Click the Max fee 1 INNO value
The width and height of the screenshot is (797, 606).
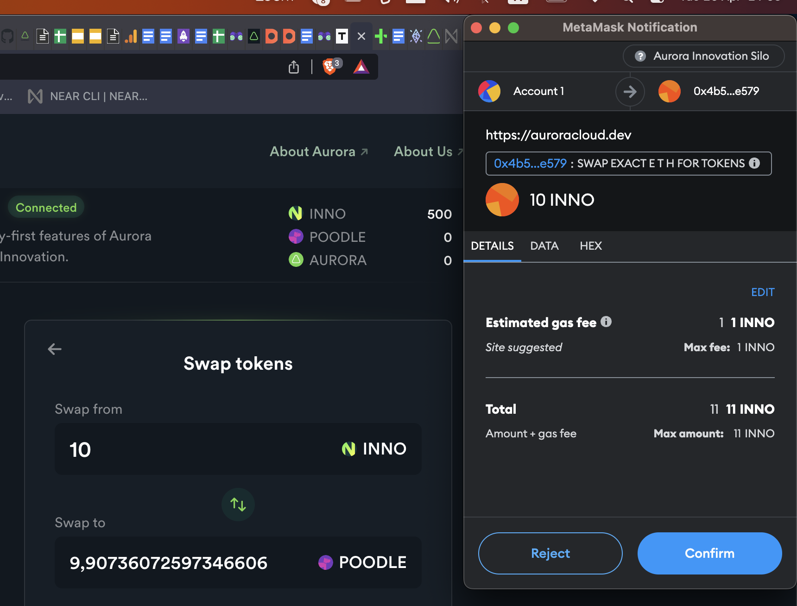pos(756,347)
